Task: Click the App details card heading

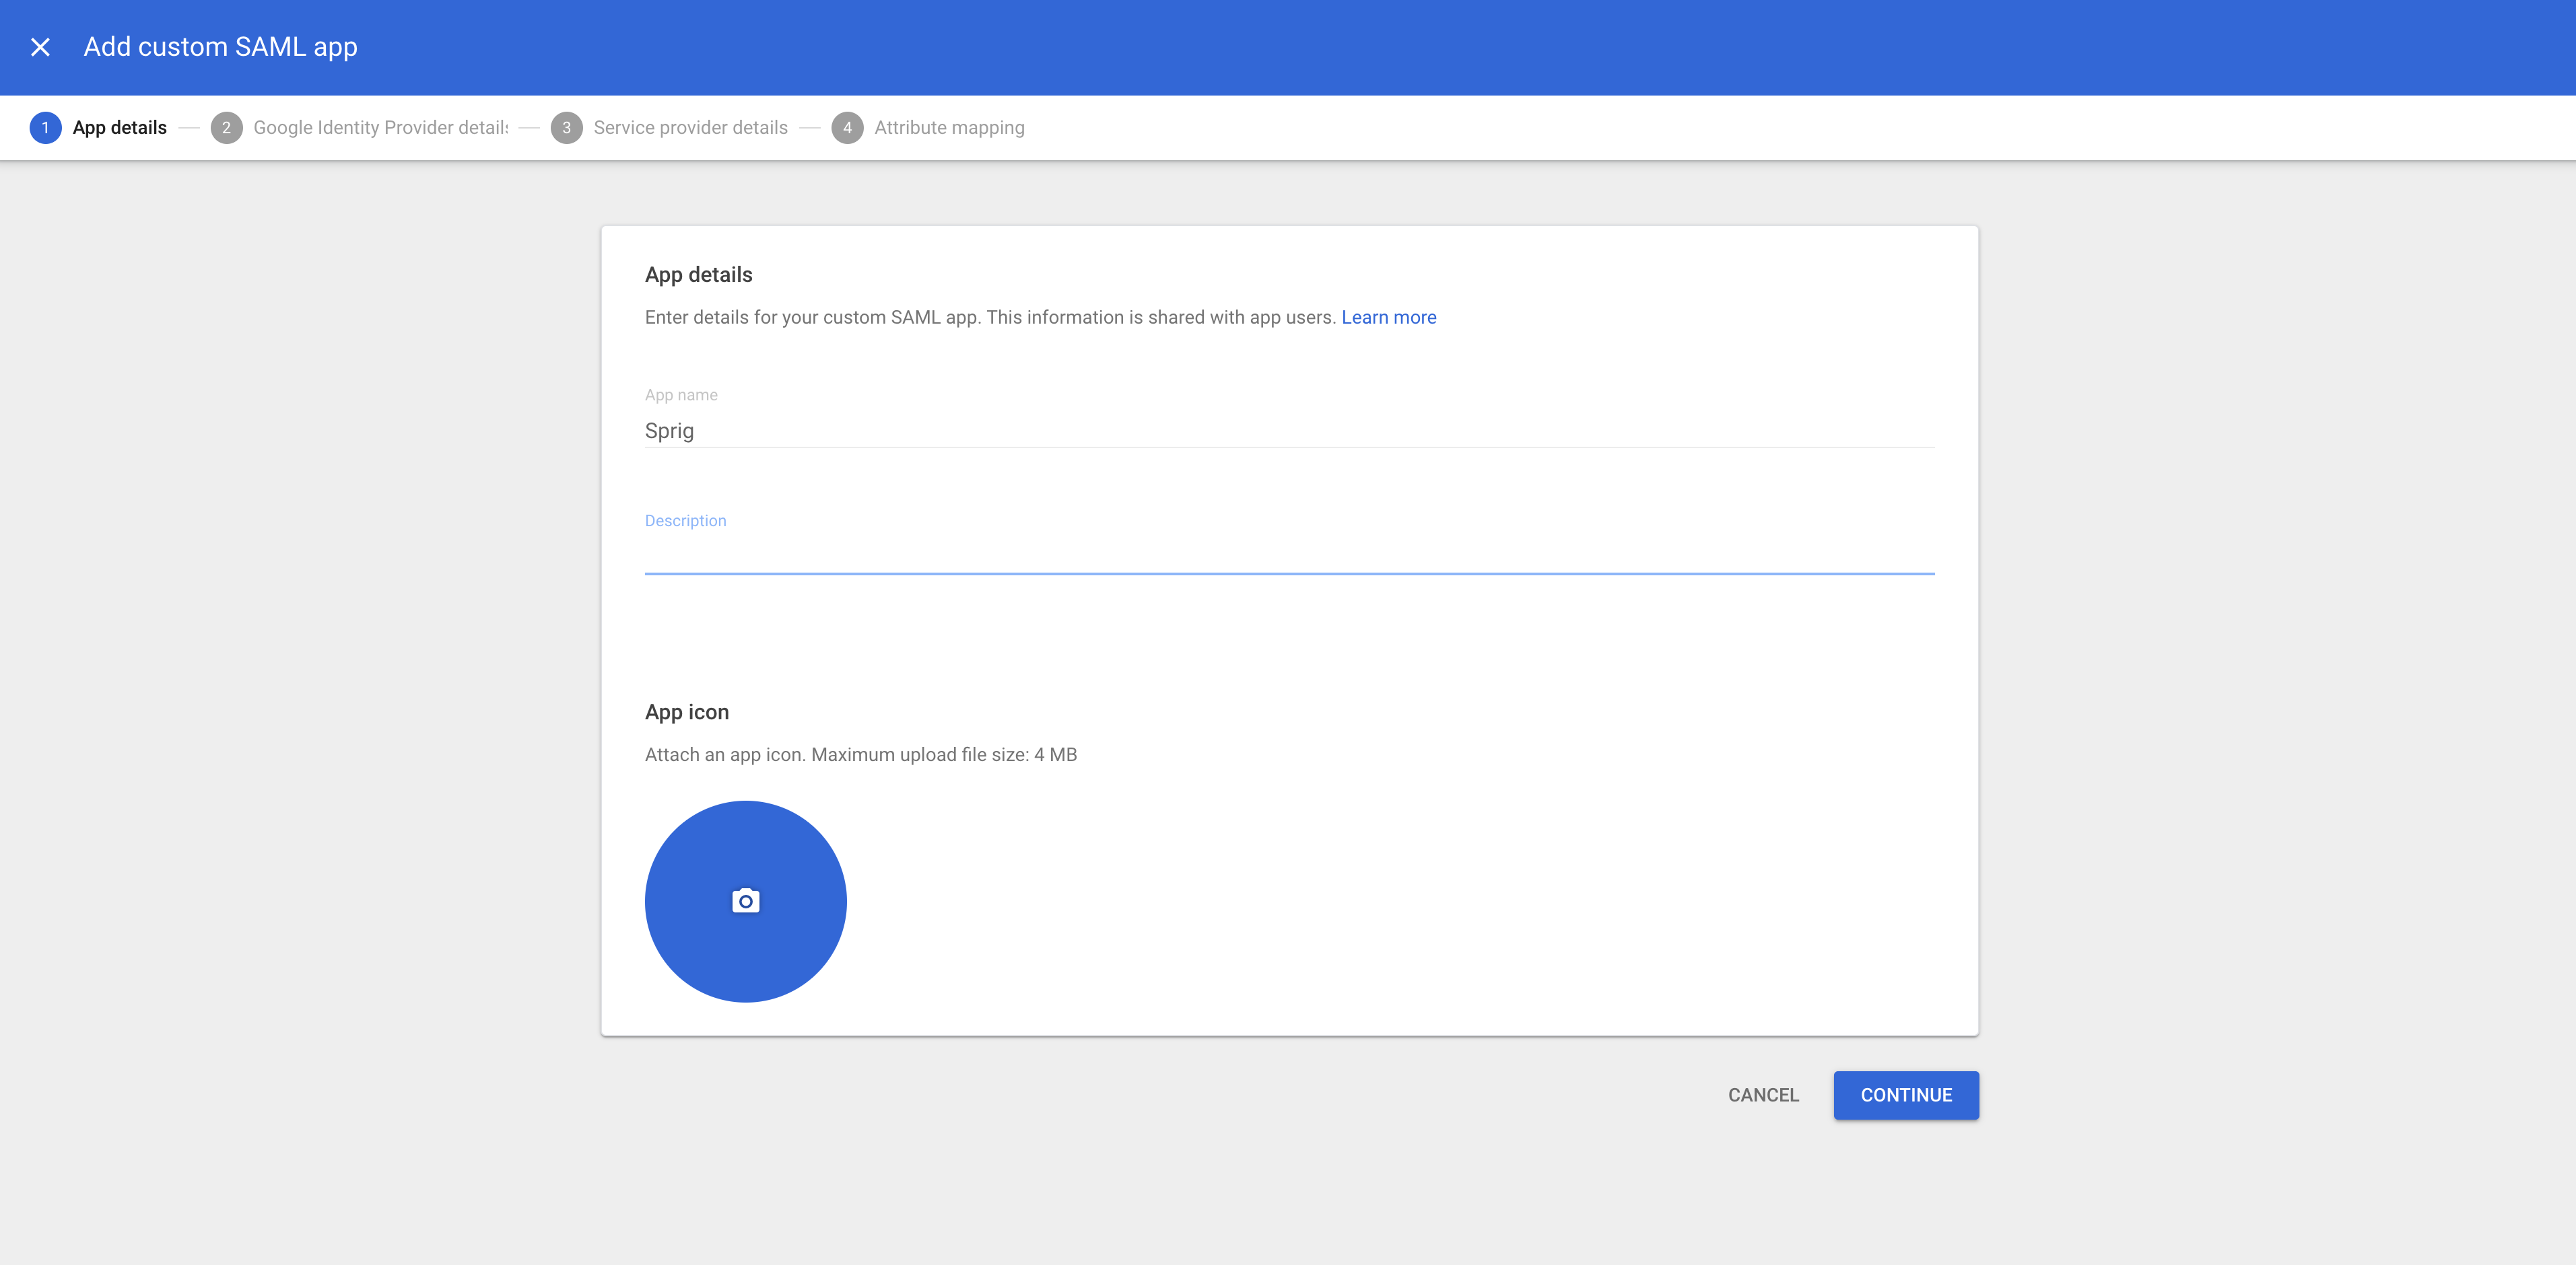Action: pos(698,275)
